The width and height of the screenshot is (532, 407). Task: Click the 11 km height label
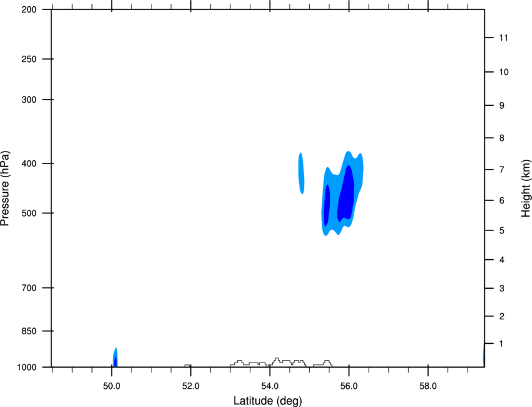[x=503, y=38]
